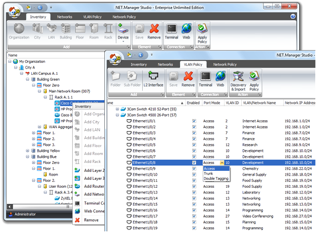Expand the 3Com Switch 4210 52-Port node
Screen dimensions: 316x232
pos(117,109)
